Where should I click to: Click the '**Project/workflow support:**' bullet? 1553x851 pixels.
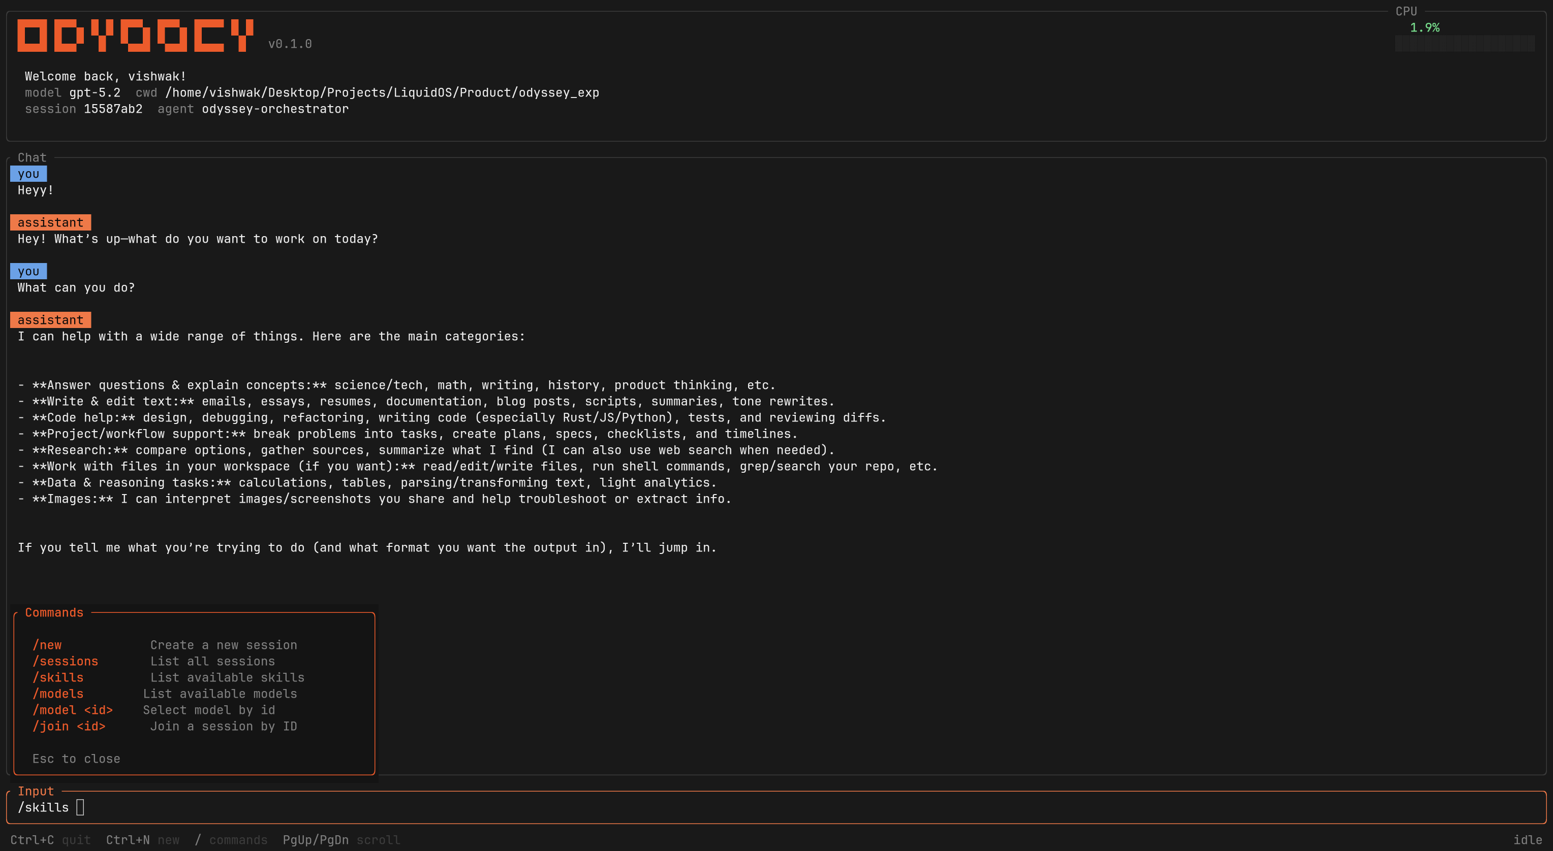408,434
